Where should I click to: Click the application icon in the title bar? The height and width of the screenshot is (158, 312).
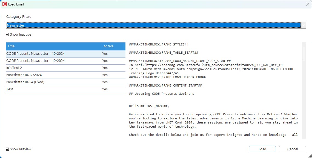4,4
